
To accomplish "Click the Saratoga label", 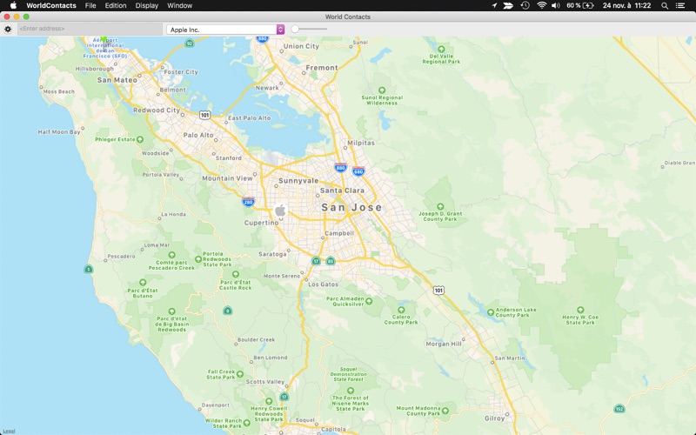I will click(x=272, y=254).
